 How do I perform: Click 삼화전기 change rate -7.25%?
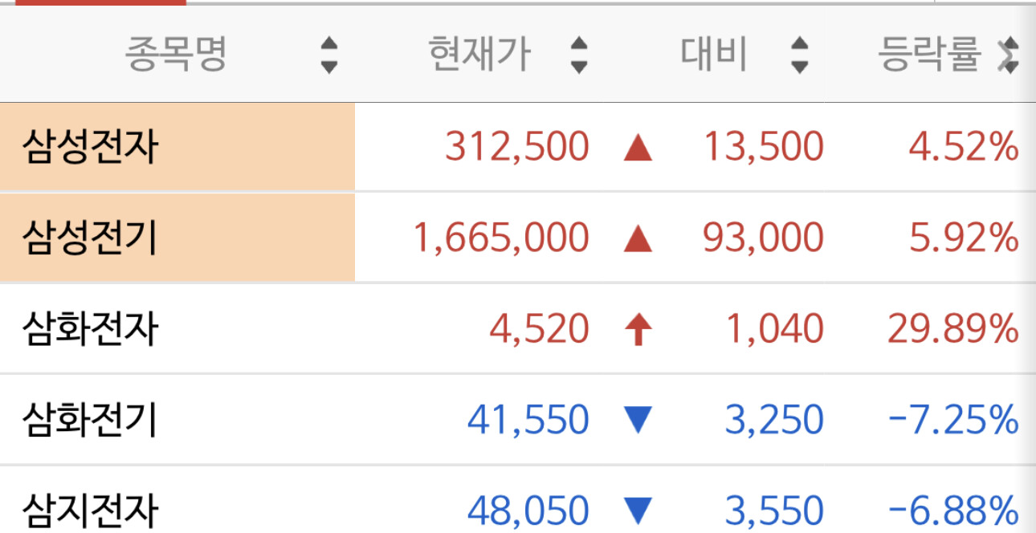tap(953, 420)
